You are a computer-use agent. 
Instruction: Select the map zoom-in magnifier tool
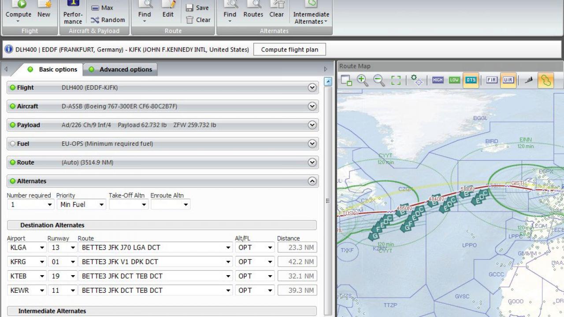click(363, 81)
